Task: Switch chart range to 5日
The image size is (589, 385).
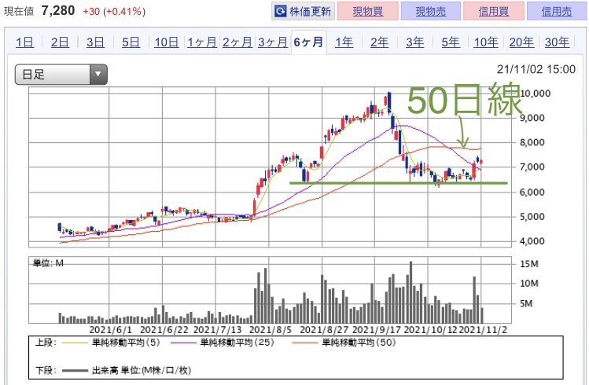Action: click(x=131, y=42)
